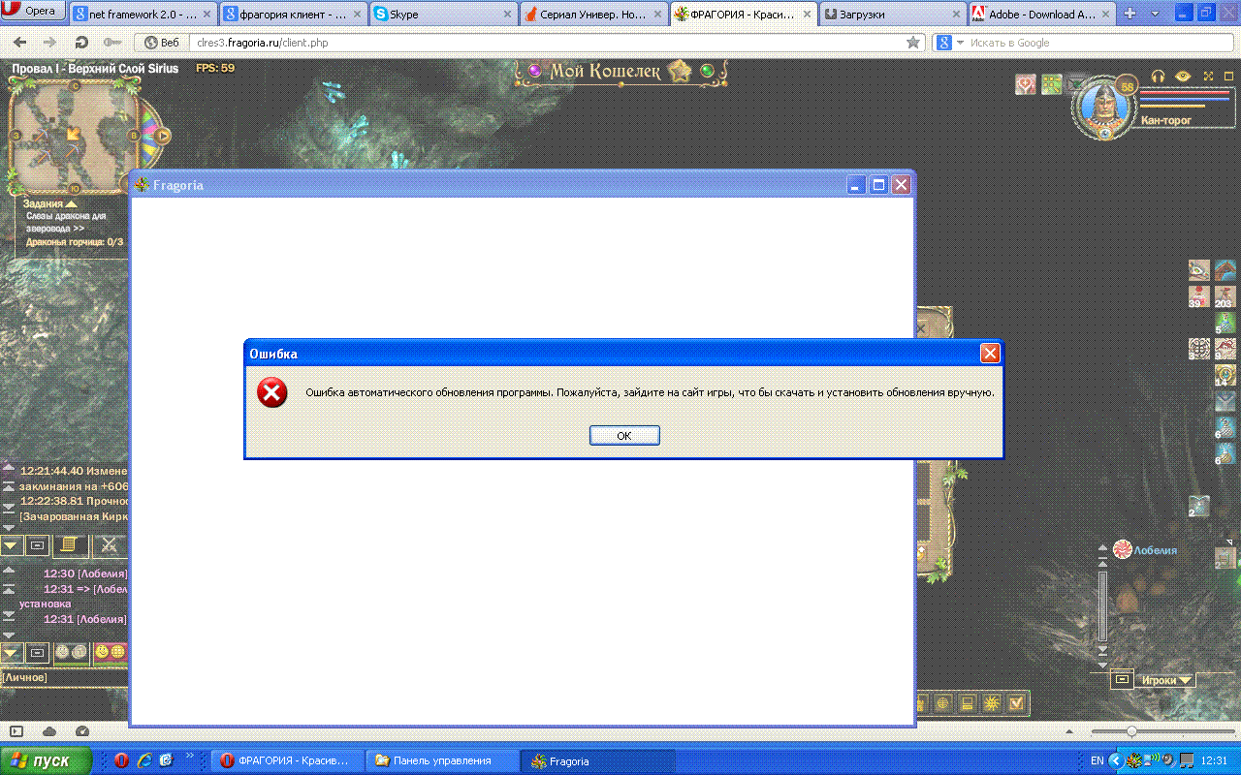Screen dimensions: 1241x775
Task: Use the quick slot item with count 203
Action: (1225, 296)
